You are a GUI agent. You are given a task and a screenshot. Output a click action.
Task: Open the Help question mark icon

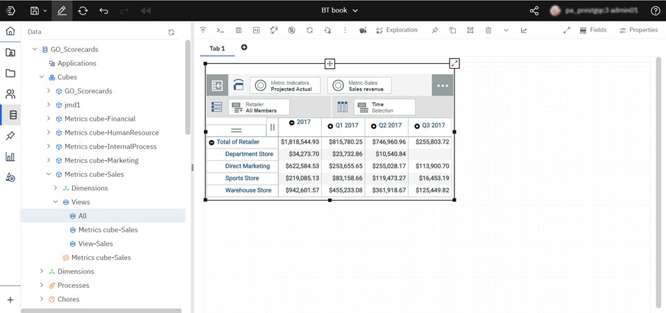pos(656,10)
